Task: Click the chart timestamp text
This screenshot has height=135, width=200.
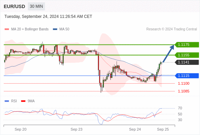Action: (48, 17)
